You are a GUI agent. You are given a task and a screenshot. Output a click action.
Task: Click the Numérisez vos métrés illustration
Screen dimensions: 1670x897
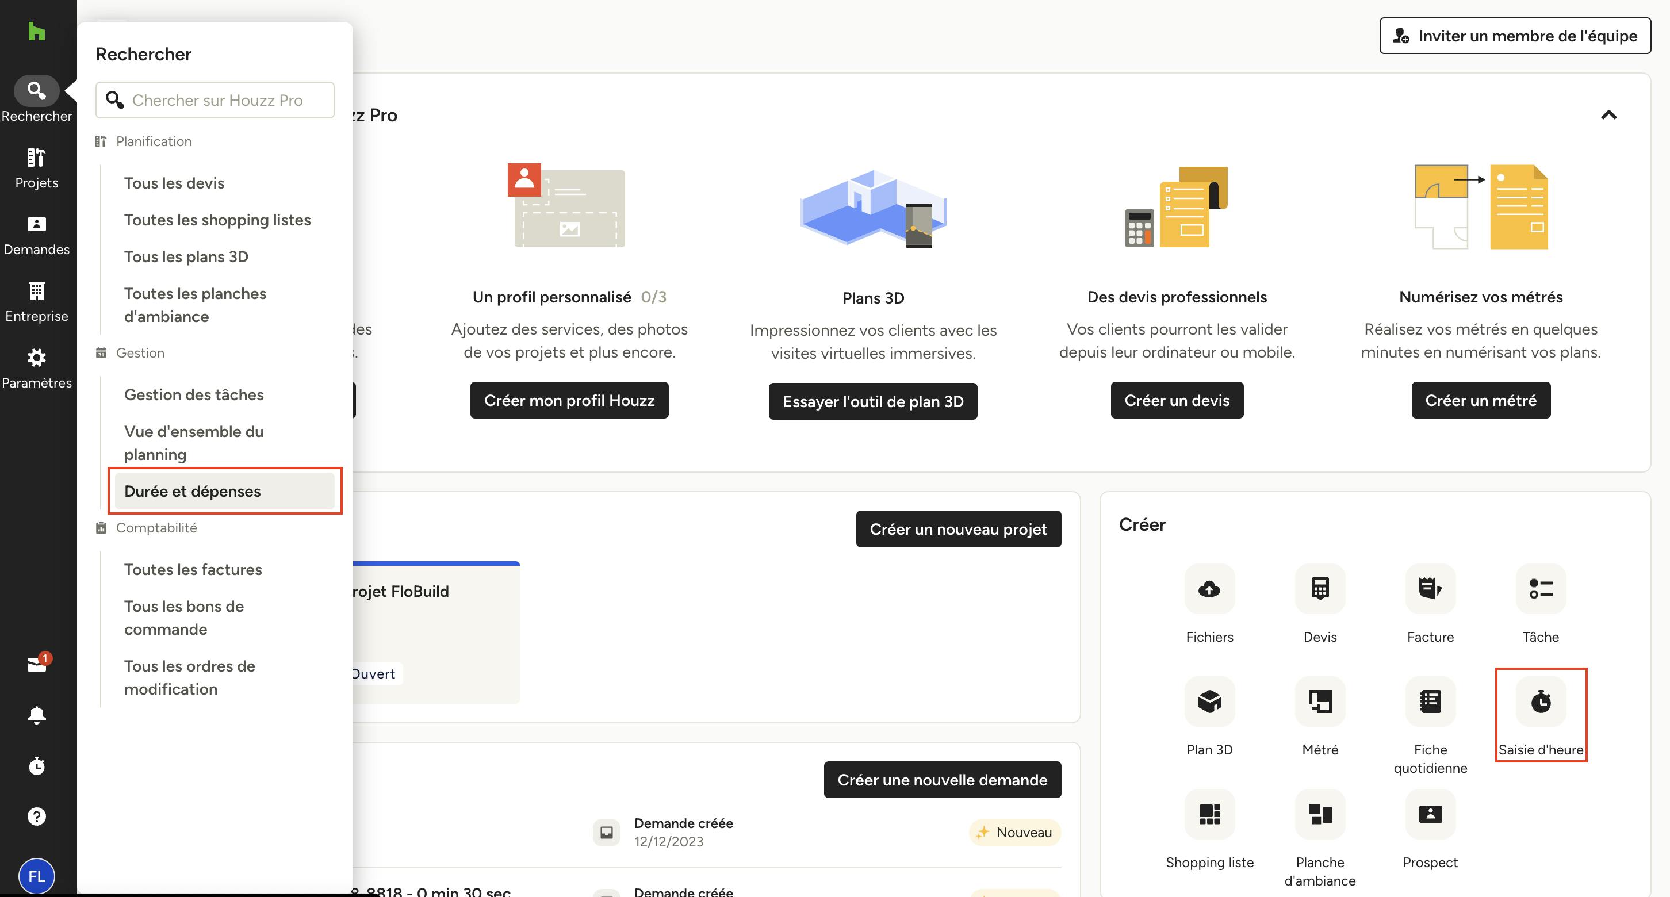pos(1481,207)
